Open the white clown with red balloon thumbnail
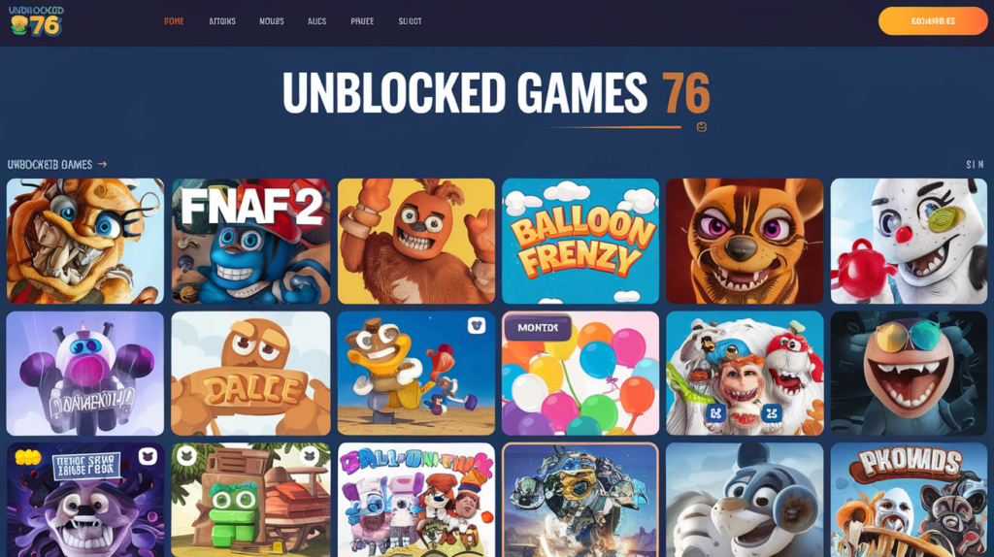Image resolution: width=994 pixels, height=557 pixels. point(909,241)
